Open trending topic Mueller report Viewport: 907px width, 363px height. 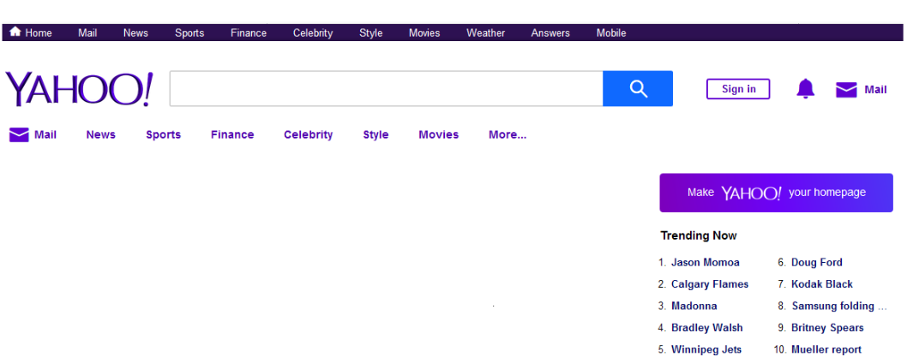[826, 349]
